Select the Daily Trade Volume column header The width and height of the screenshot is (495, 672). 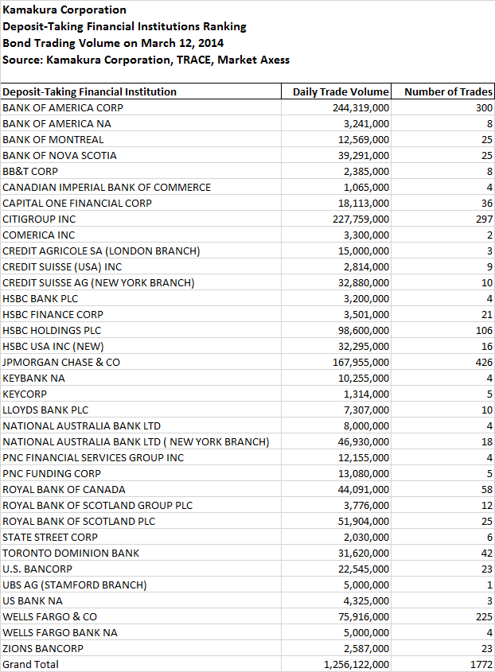337,91
